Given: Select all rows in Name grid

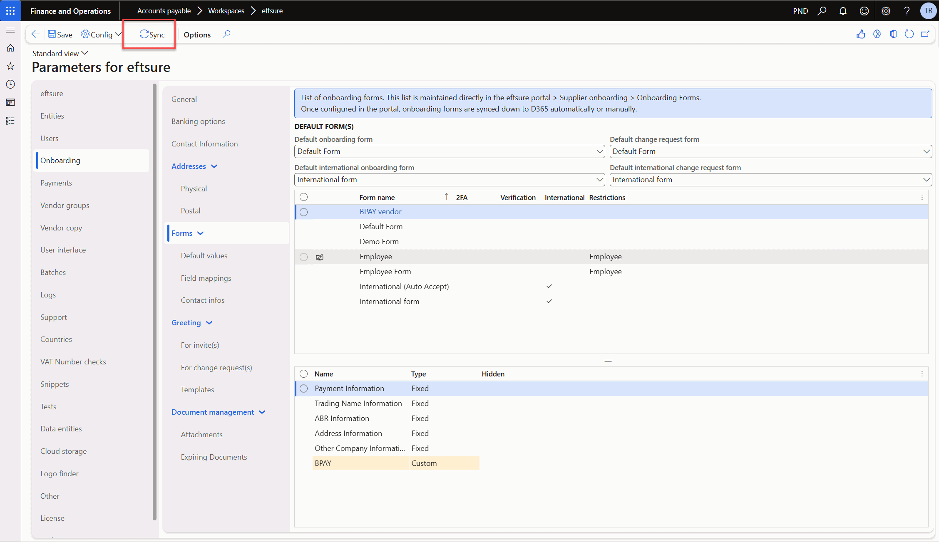Looking at the screenshot, I should click(x=304, y=374).
